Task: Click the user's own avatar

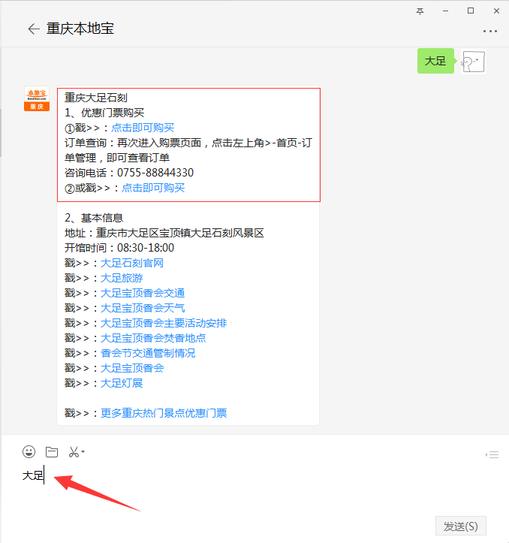Action: click(x=473, y=62)
